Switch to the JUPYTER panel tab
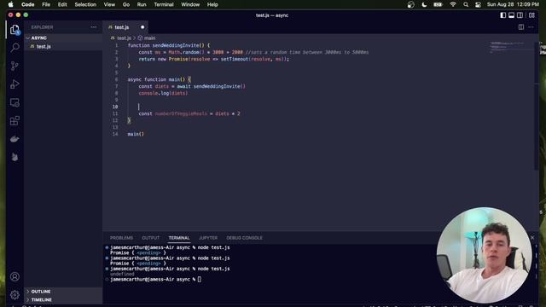The image size is (546, 307). [208, 238]
